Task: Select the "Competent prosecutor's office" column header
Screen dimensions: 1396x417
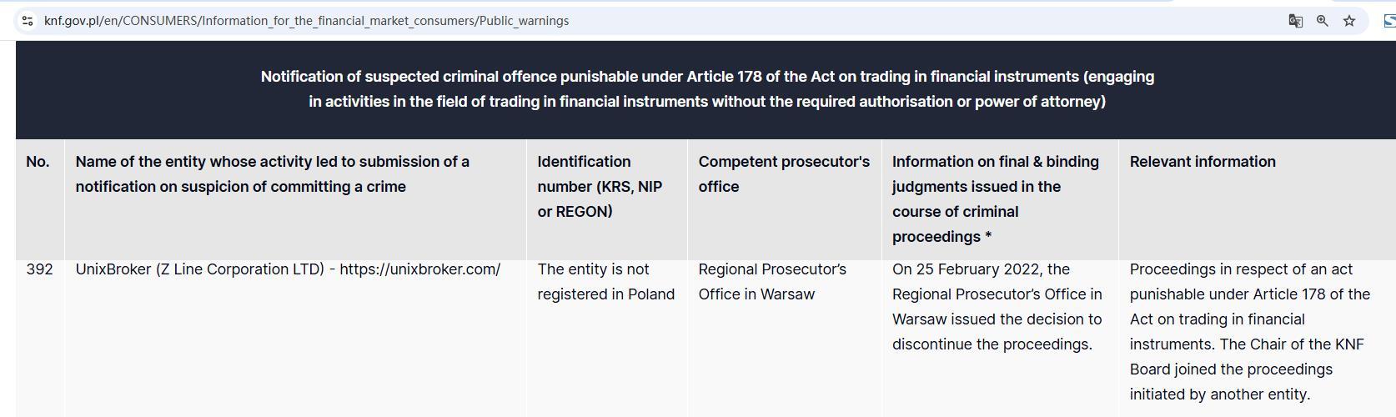Action: (783, 174)
